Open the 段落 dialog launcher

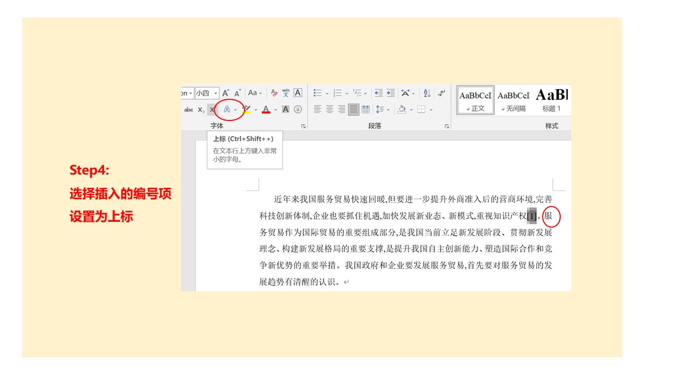point(447,126)
